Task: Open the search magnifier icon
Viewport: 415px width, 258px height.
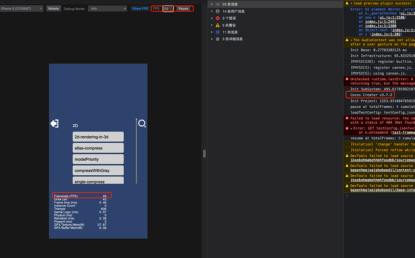Action: [142, 124]
